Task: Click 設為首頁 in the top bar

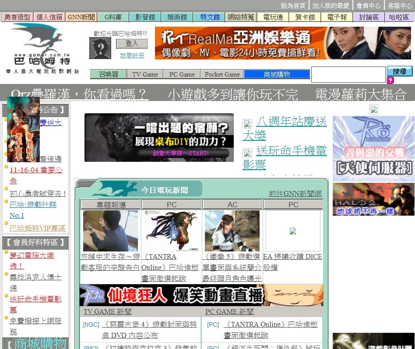Action: (x=293, y=6)
